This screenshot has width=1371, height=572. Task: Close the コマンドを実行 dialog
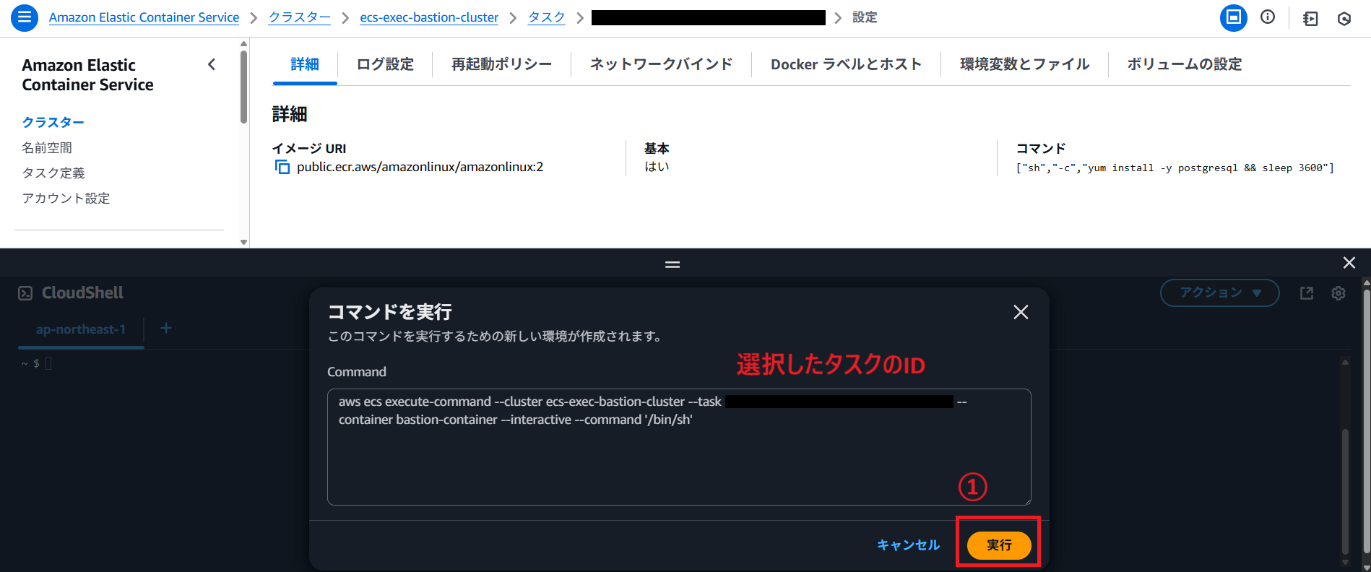pos(1021,312)
